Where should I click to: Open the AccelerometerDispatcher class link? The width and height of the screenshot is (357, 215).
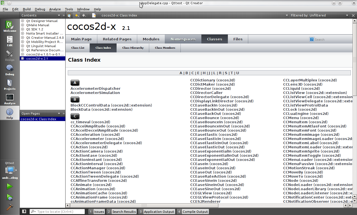(x=95, y=88)
